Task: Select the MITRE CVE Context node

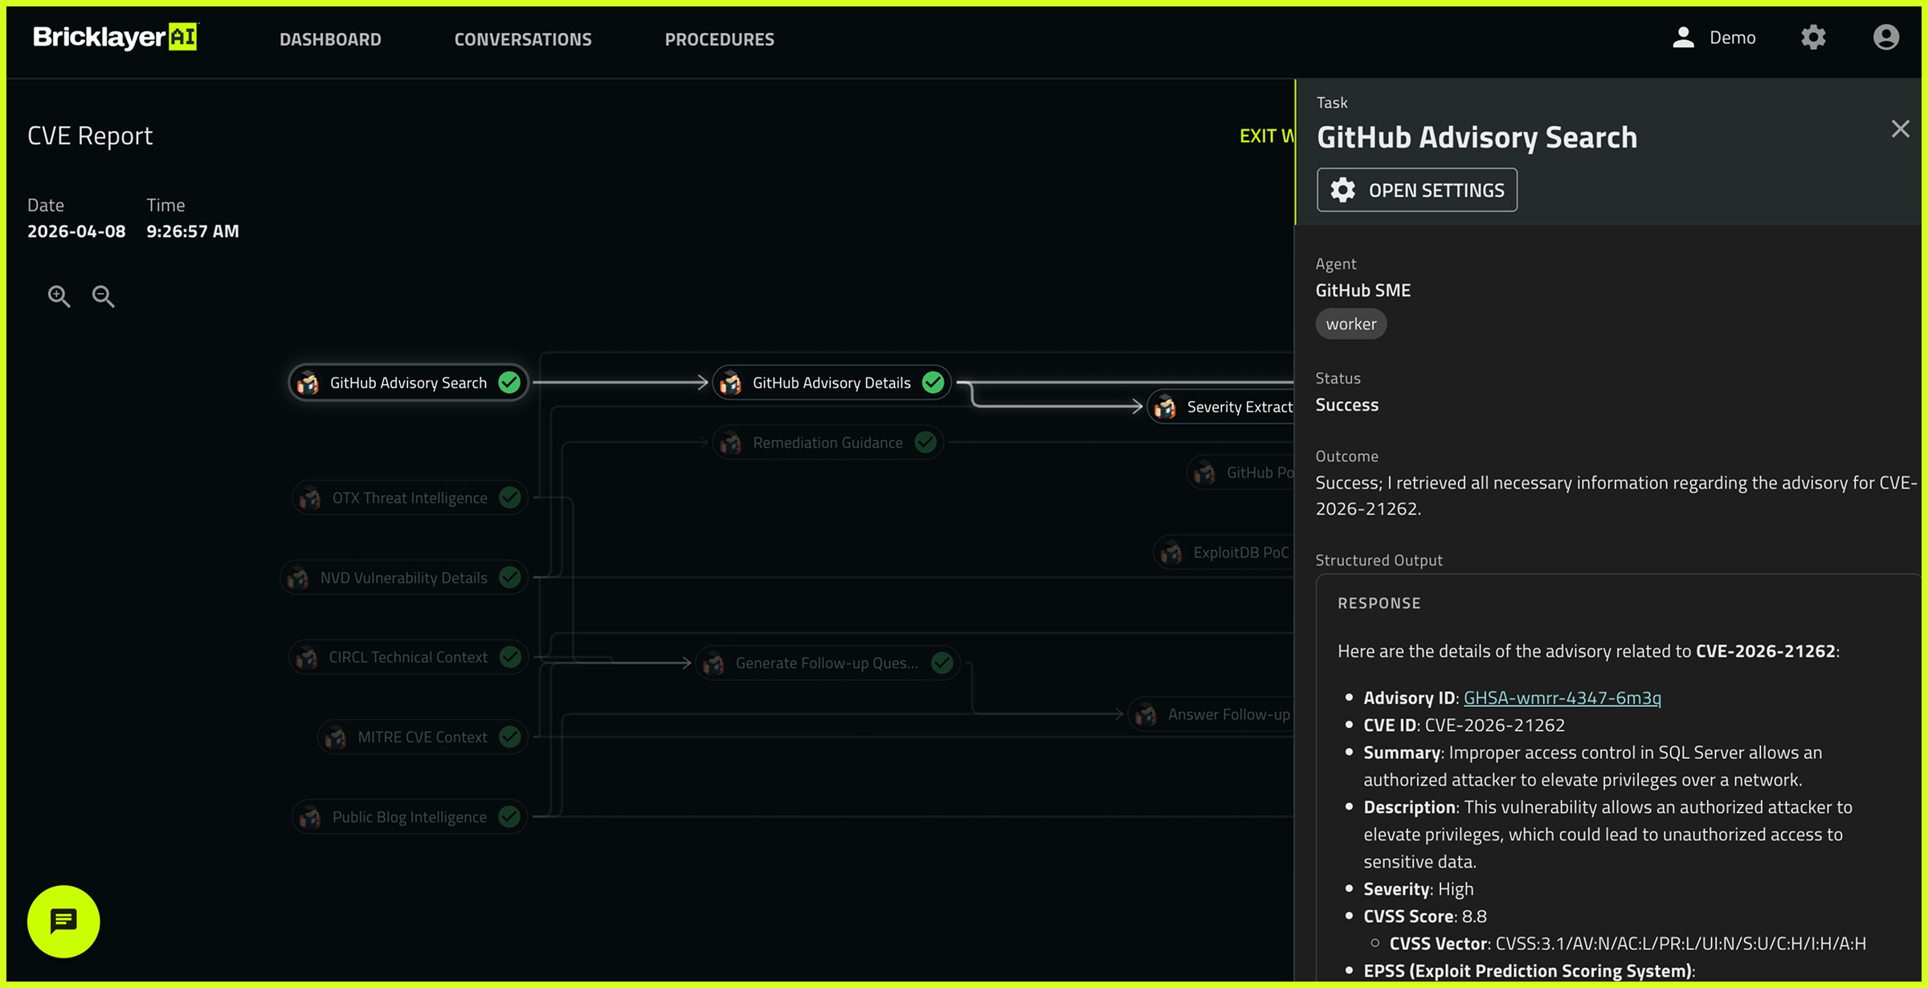Action: [422, 737]
